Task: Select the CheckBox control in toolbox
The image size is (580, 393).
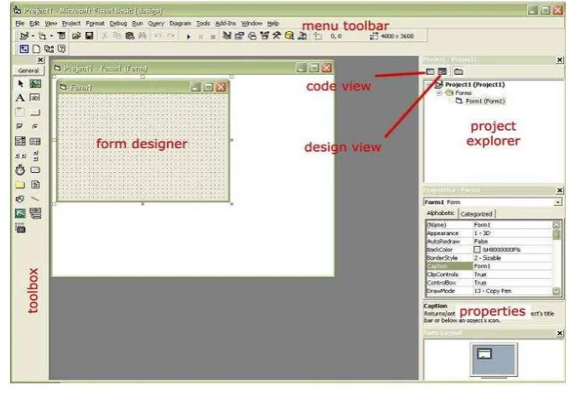Action: pos(20,127)
